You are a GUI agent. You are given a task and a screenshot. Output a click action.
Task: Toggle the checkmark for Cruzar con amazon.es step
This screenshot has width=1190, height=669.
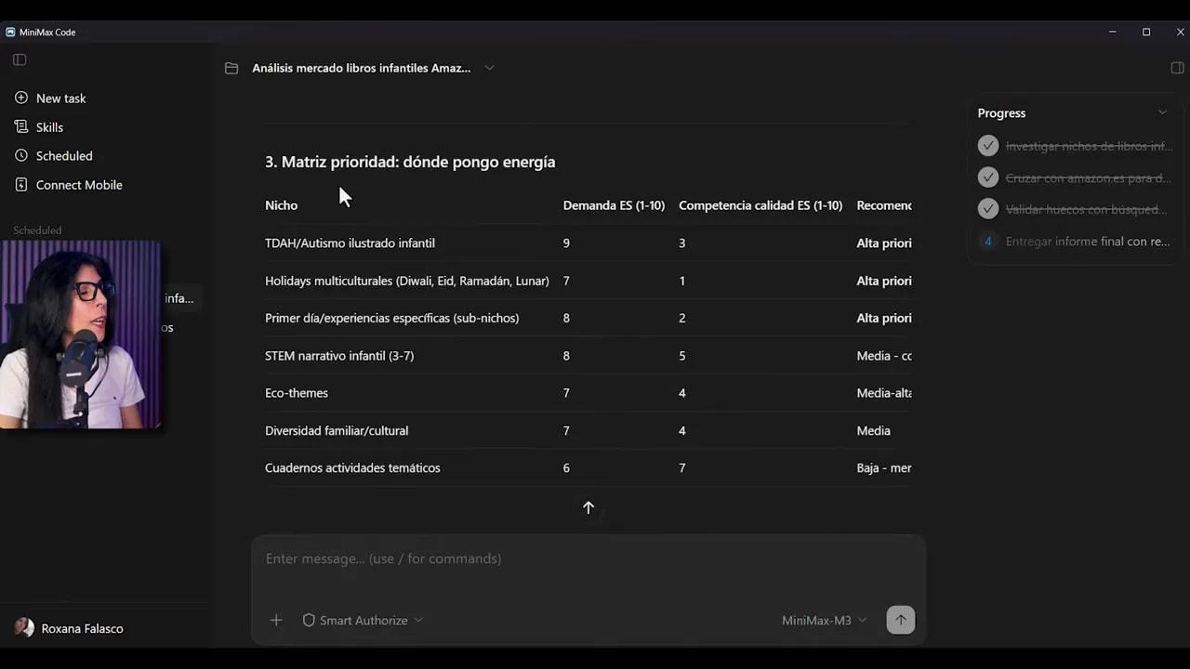[988, 177]
